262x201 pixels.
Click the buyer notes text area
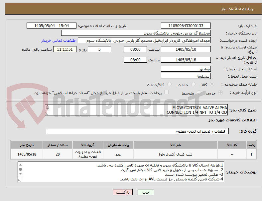pyautogui.click(x=121, y=172)
